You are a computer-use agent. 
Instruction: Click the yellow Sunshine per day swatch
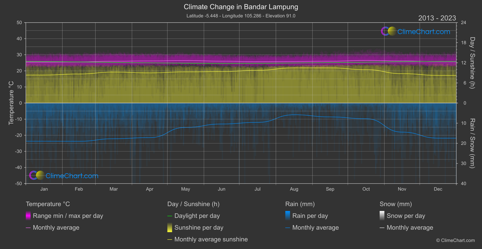click(170, 227)
